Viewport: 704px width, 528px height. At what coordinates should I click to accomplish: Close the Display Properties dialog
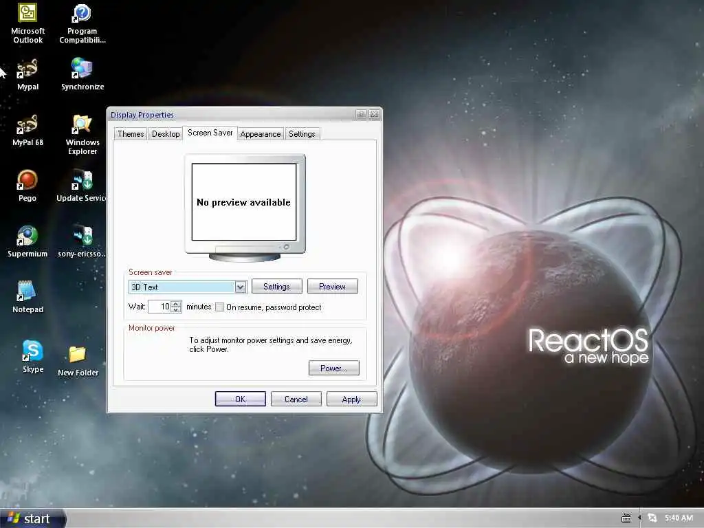(374, 114)
